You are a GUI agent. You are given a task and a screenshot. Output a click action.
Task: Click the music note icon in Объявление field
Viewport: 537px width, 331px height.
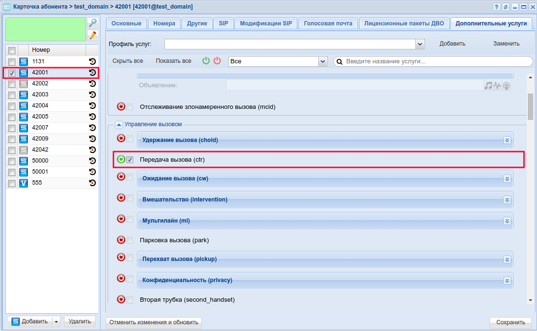(488, 85)
